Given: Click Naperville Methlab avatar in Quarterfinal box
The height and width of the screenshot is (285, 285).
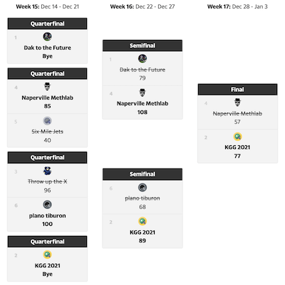Looking at the screenshot, I should (x=48, y=86).
